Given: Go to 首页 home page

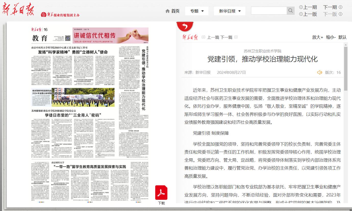Looking at the screenshot, I should point(175,11).
